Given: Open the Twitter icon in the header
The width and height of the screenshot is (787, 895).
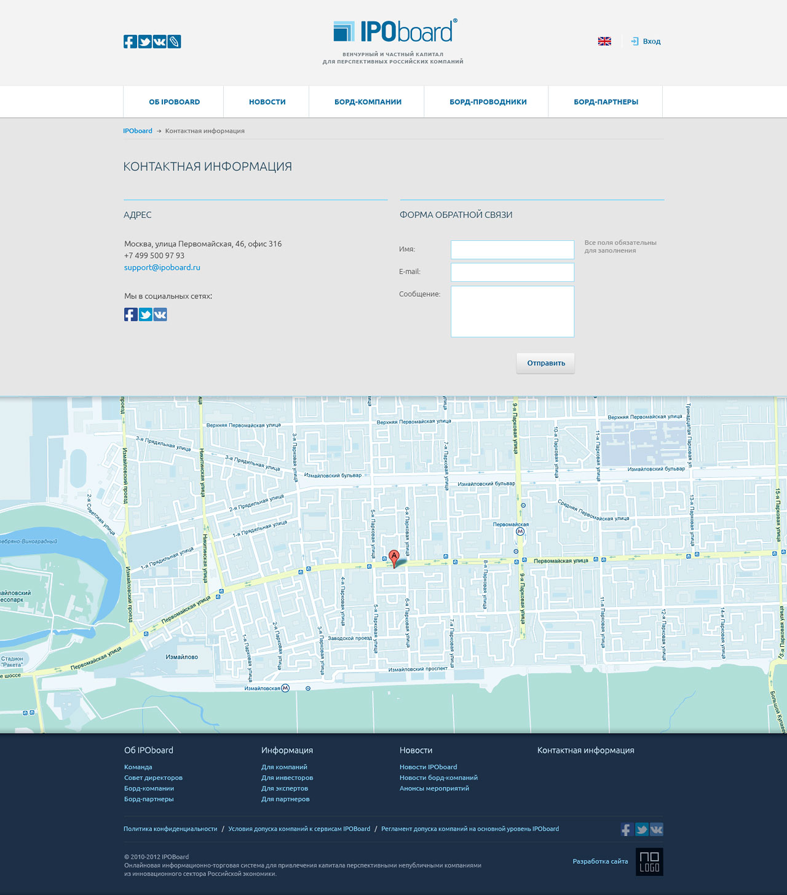Looking at the screenshot, I should click(x=145, y=42).
